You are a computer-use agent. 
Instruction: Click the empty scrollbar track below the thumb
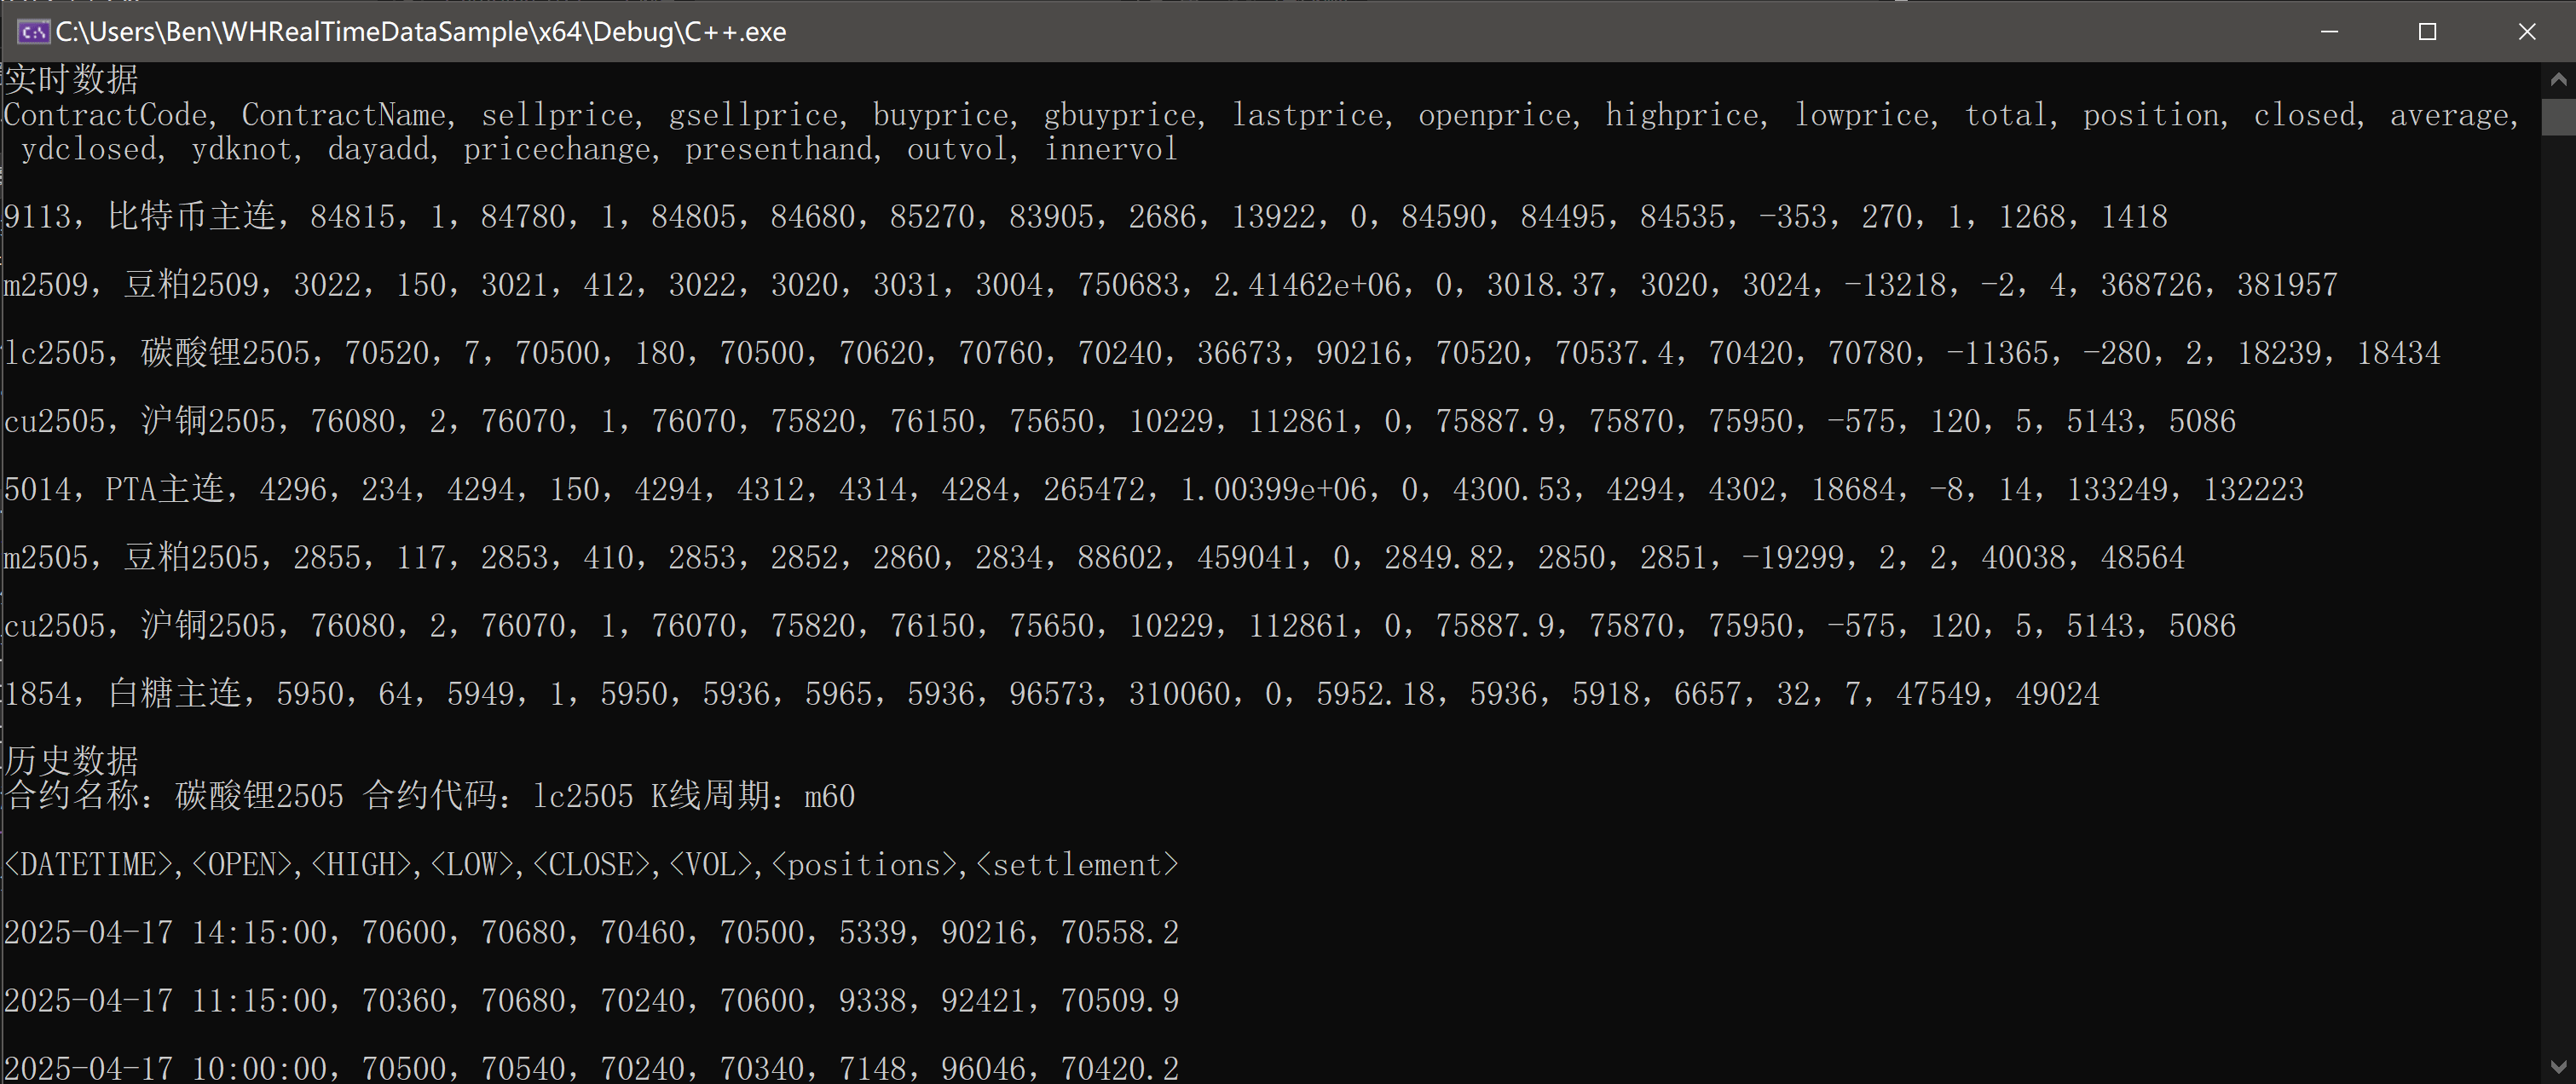(2558, 600)
